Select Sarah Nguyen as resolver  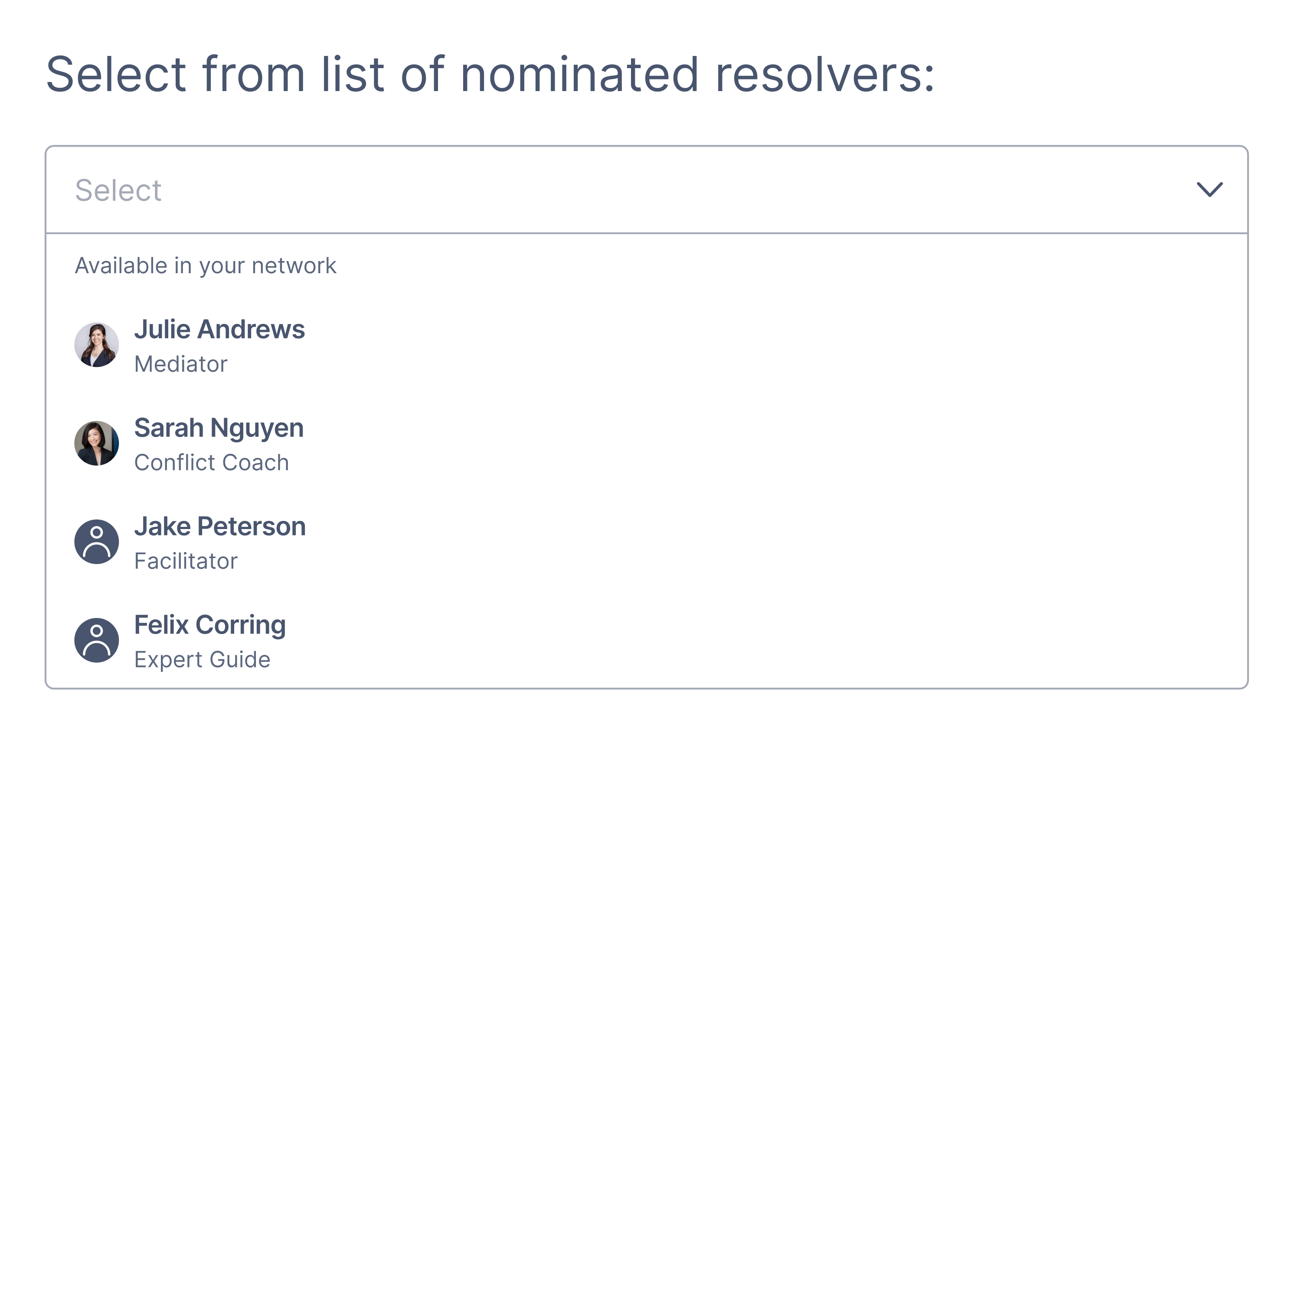[219, 428]
